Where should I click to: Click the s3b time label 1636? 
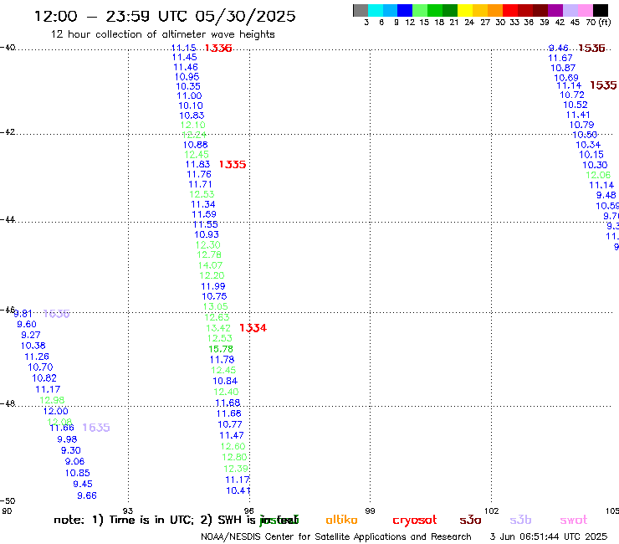(56, 314)
